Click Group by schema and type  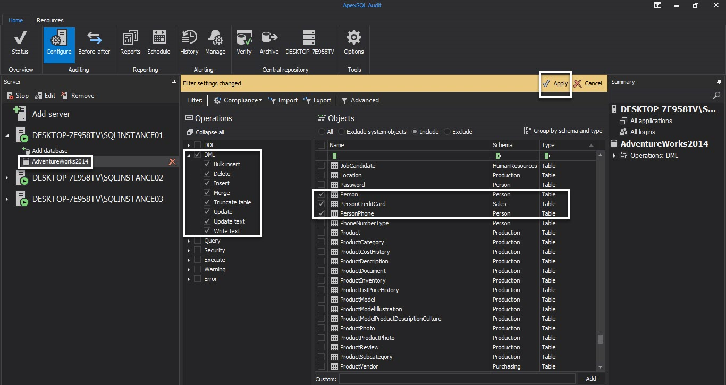[563, 131]
